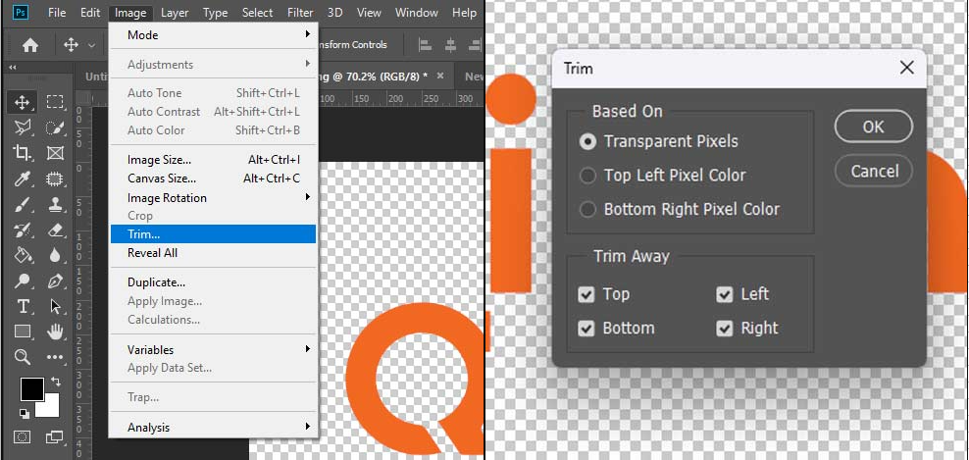Change Screen Mode icon in toolbox
This screenshot has width=969, height=460.
(x=55, y=437)
